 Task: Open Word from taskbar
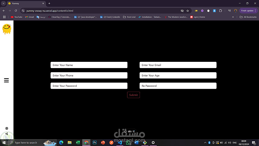click(x=136, y=143)
